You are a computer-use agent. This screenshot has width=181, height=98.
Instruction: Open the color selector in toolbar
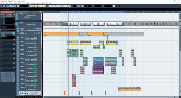click(118, 6)
